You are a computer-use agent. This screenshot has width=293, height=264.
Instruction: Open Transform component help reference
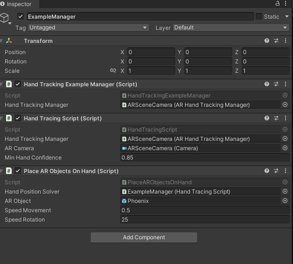point(267,41)
